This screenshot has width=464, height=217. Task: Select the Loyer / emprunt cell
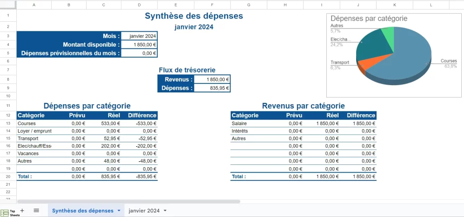34,131
